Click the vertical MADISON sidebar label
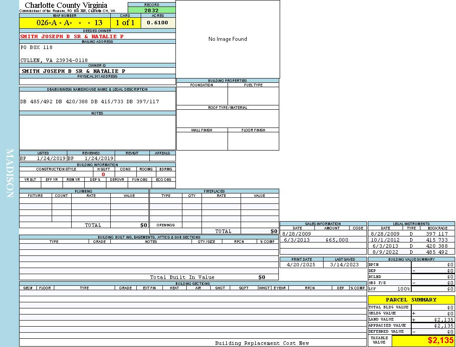Viewport: 456px width, 347px height. tap(10, 173)
